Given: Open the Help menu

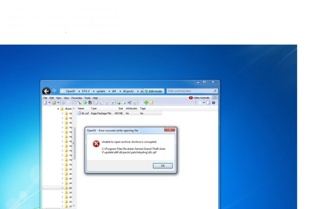Looking at the screenshot, I should (95, 98).
